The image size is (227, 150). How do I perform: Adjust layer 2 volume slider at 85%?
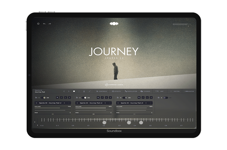click(93, 108)
